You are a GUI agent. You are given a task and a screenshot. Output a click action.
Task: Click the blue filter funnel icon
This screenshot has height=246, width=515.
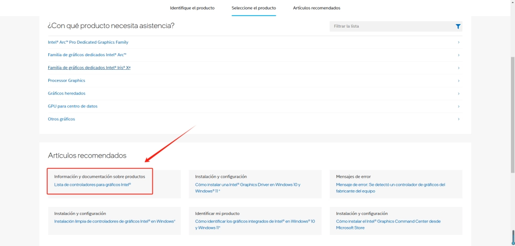coord(458,26)
